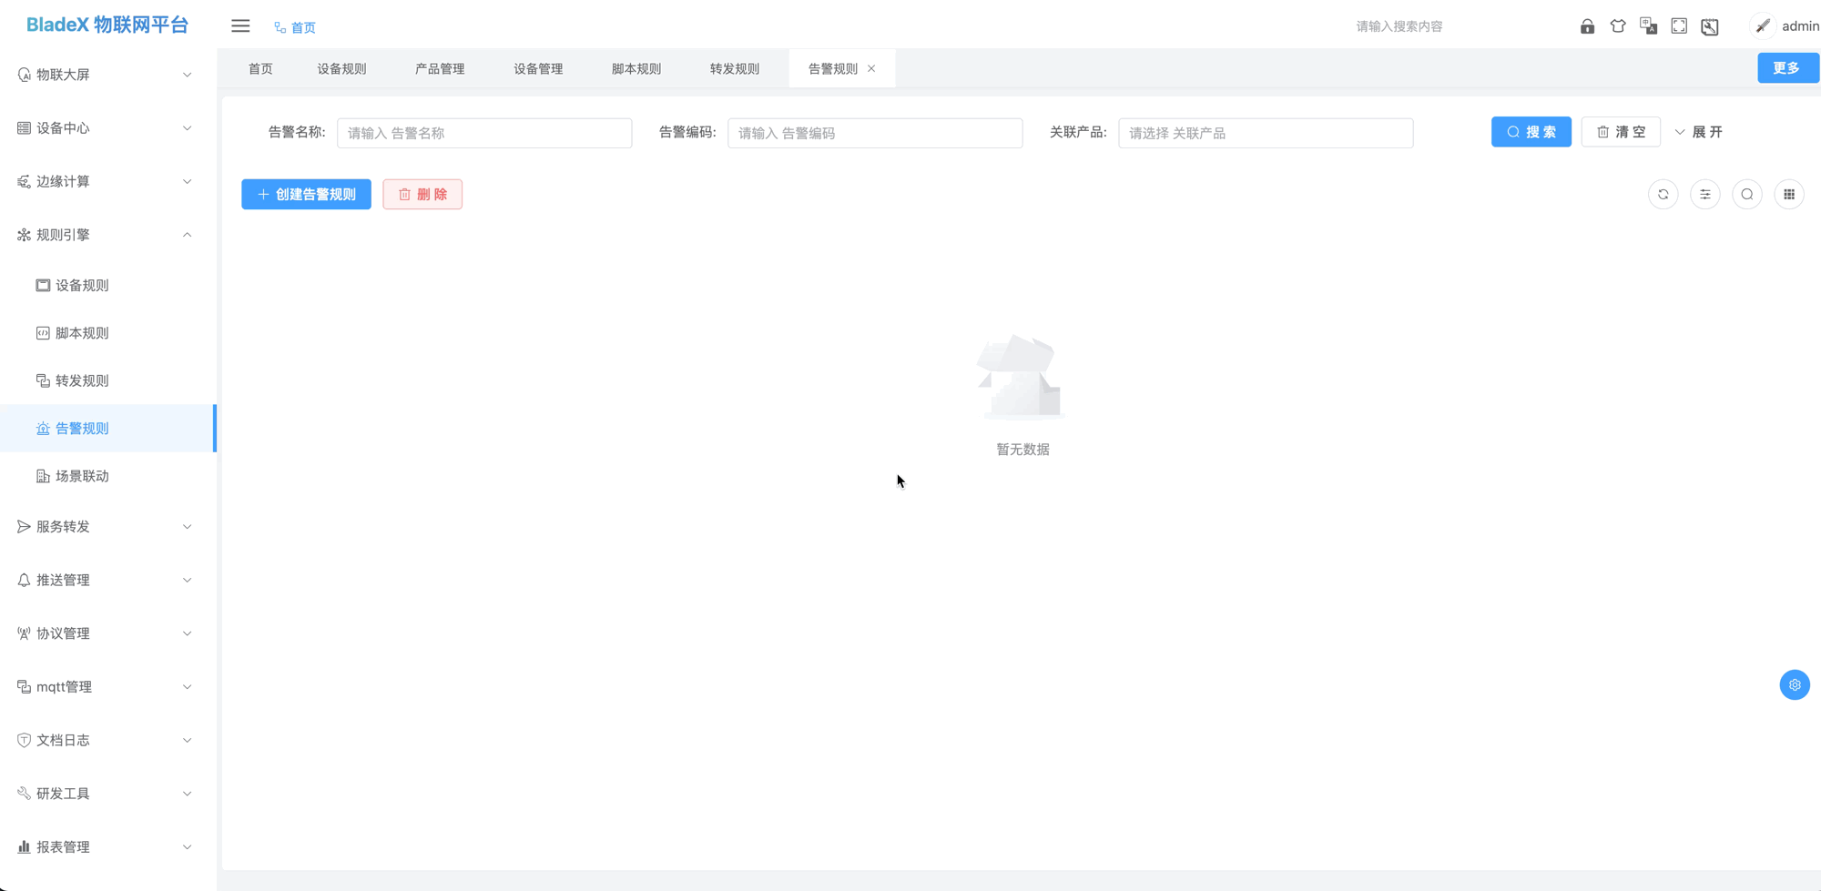
Task: Switch interface language via translate icon
Action: point(1648,26)
